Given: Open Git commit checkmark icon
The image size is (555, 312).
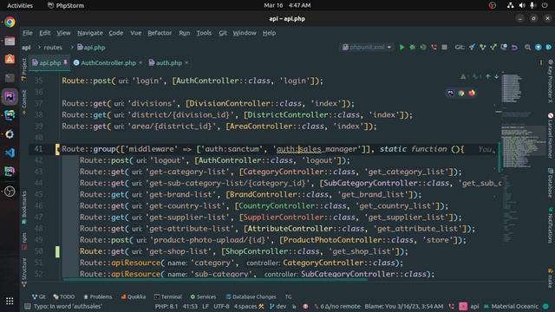Looking at the screenshot, I should tap(482, 47).
